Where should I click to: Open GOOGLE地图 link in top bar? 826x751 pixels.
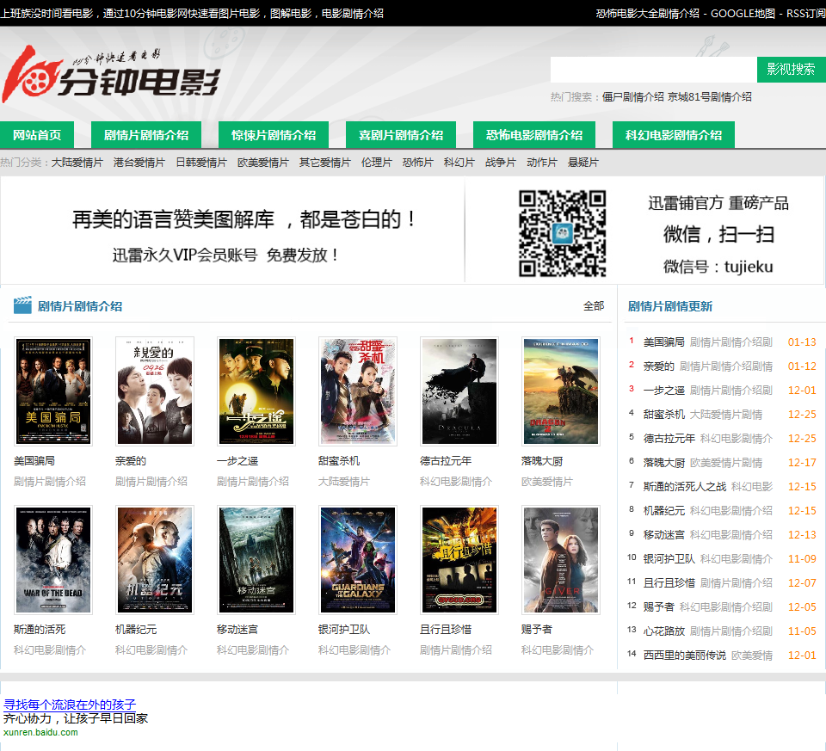pos(743,13)
